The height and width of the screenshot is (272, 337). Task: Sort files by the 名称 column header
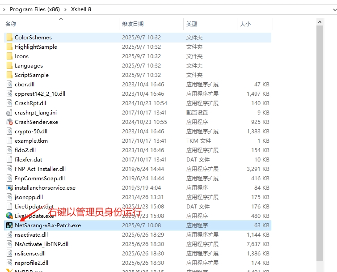tap(11, 24)
